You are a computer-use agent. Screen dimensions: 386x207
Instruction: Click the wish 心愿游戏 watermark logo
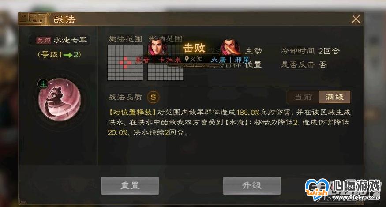[343, 189]
